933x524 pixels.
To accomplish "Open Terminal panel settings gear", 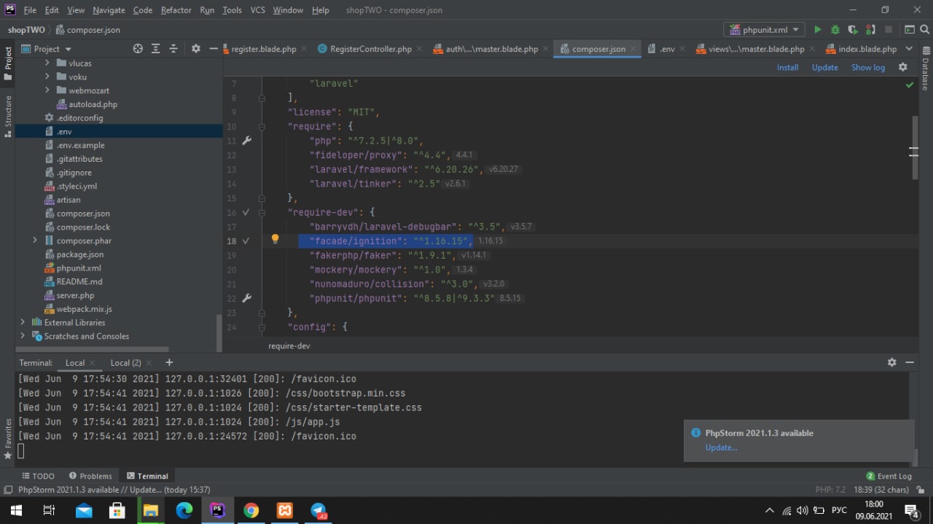I will pos(891,362).
